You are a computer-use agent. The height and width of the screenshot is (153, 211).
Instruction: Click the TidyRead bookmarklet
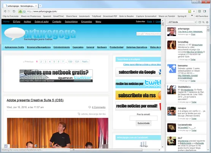[96, 16]
